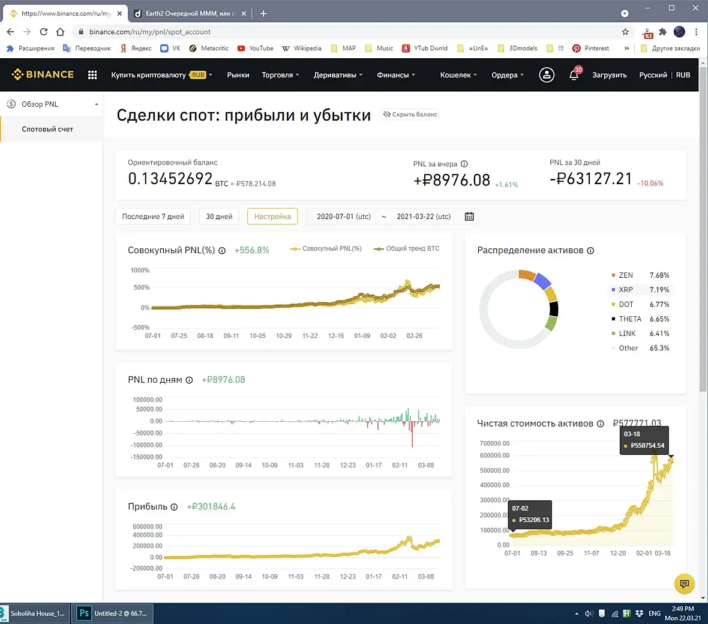The height and width of the screenshot is (624, 708).
Task: Open the notifications bell
Action: pos(574,74)
